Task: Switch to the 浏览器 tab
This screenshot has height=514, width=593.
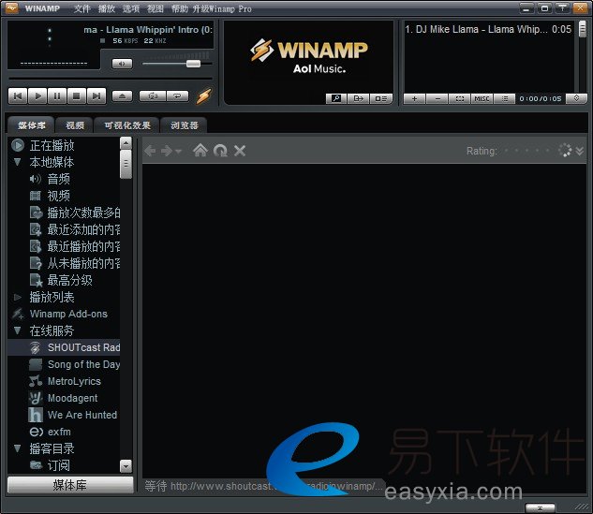Action: (x=185, y=125)
